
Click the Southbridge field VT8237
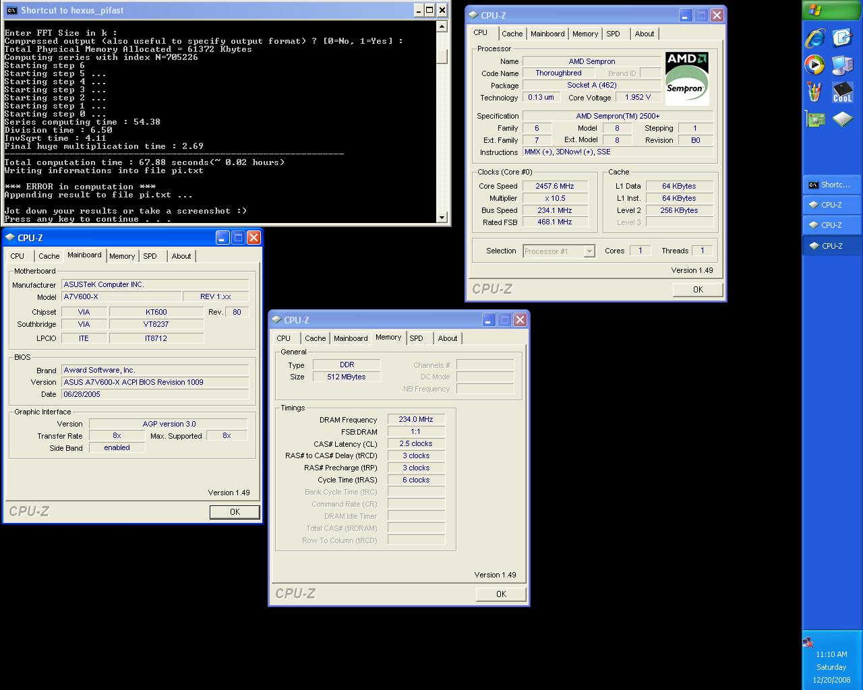(156, 324)
